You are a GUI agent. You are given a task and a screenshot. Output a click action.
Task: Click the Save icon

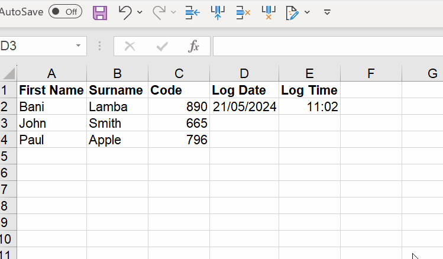click(101, 12)
